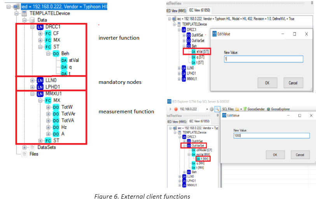Expand the CF functional constraint under DRCC1
Image resolution: width=316 pixels, height=199 pixels.
40,33
